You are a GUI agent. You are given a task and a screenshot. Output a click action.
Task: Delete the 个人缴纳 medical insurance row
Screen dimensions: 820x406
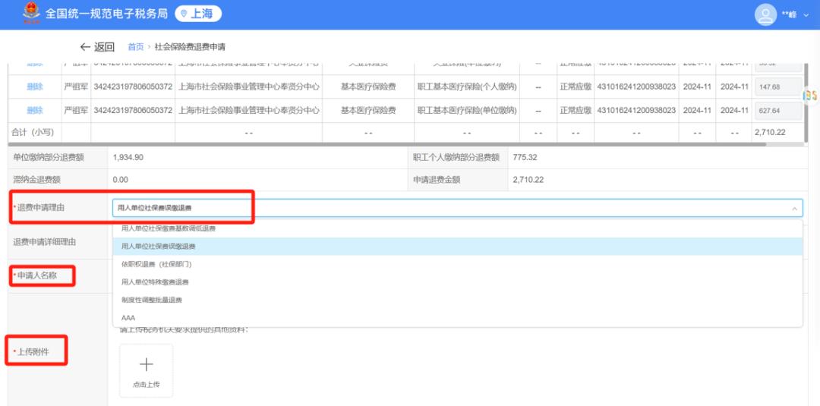coord(35,87)
